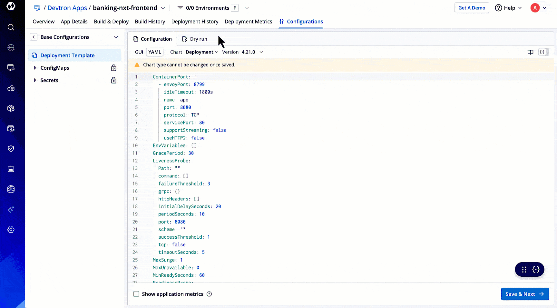Open the Base Configurations dropdown chevron
The image size is (557, 308).
pyautogui.click(x=116, y=37)
